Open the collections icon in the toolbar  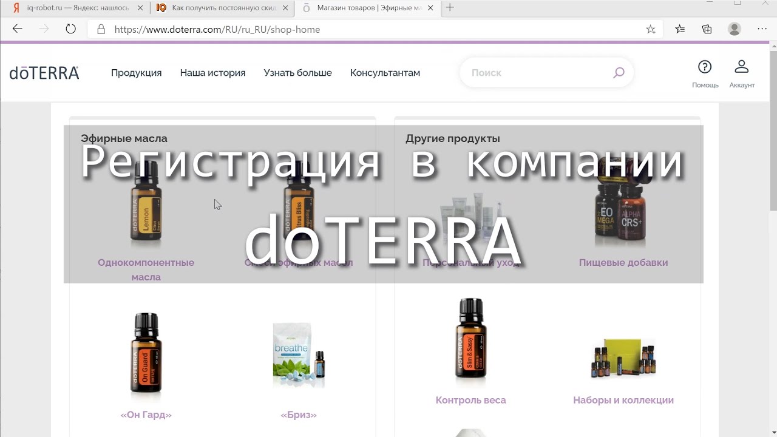click(707, 29)
